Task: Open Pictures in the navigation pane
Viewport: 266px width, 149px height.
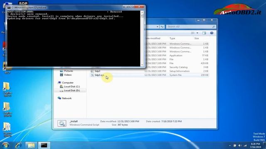Action: 69,71
